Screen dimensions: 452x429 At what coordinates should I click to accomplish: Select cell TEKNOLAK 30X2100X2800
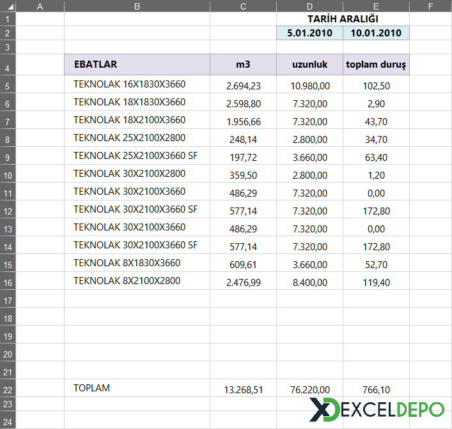point(137,174)
